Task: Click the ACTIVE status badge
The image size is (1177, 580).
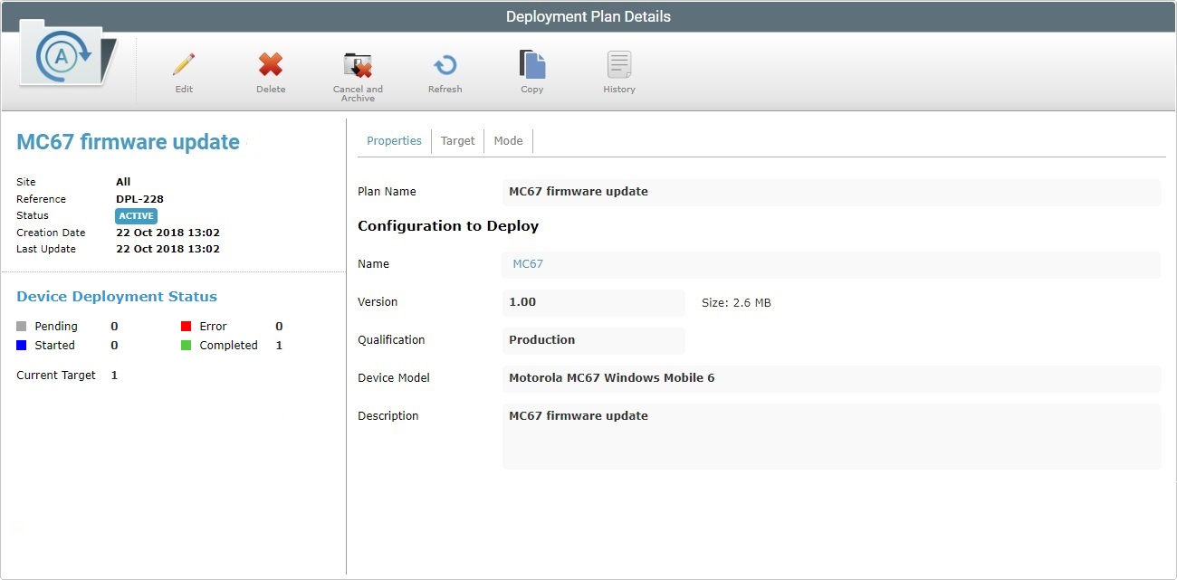Action: 136,215
